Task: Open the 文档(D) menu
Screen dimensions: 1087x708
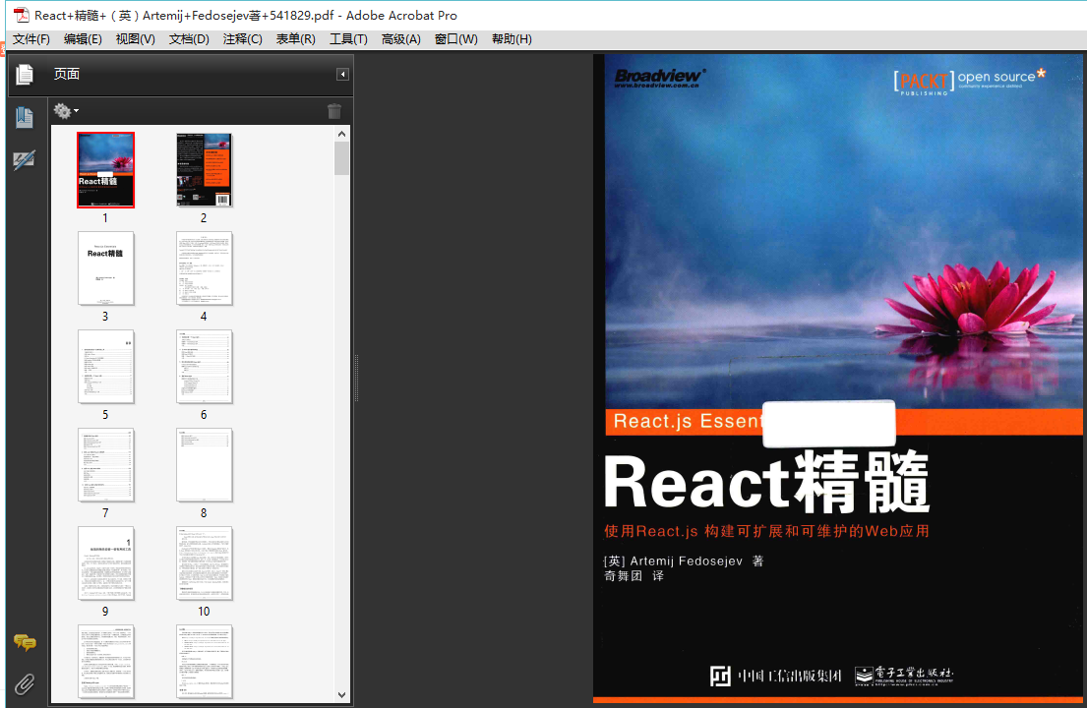Action: coord(189,38)
